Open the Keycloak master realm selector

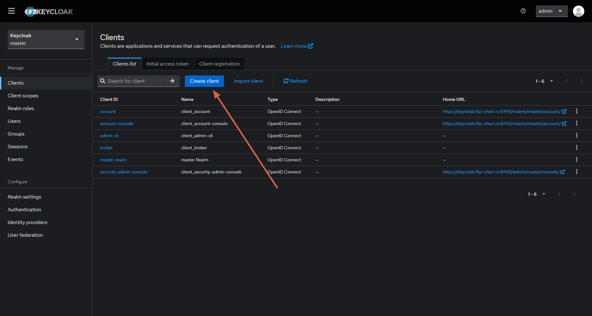[46, 39]
